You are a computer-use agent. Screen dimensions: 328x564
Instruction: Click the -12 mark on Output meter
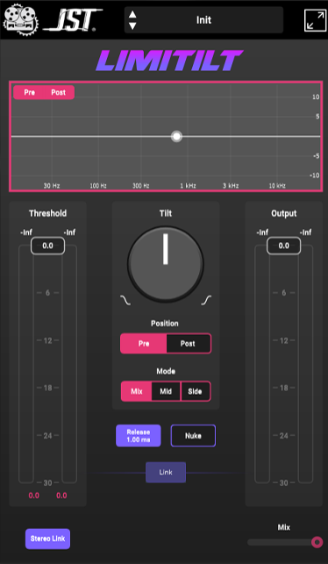coord(284,340)
